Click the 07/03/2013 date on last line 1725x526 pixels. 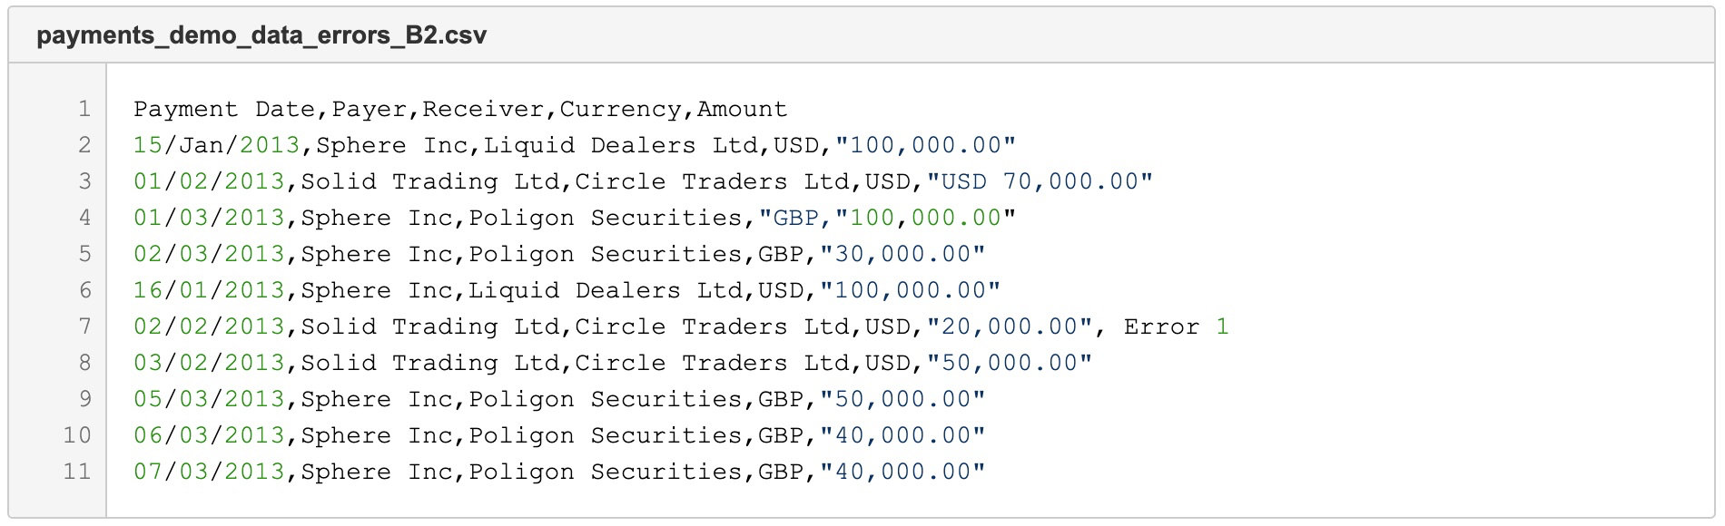[x=209, y=472]
